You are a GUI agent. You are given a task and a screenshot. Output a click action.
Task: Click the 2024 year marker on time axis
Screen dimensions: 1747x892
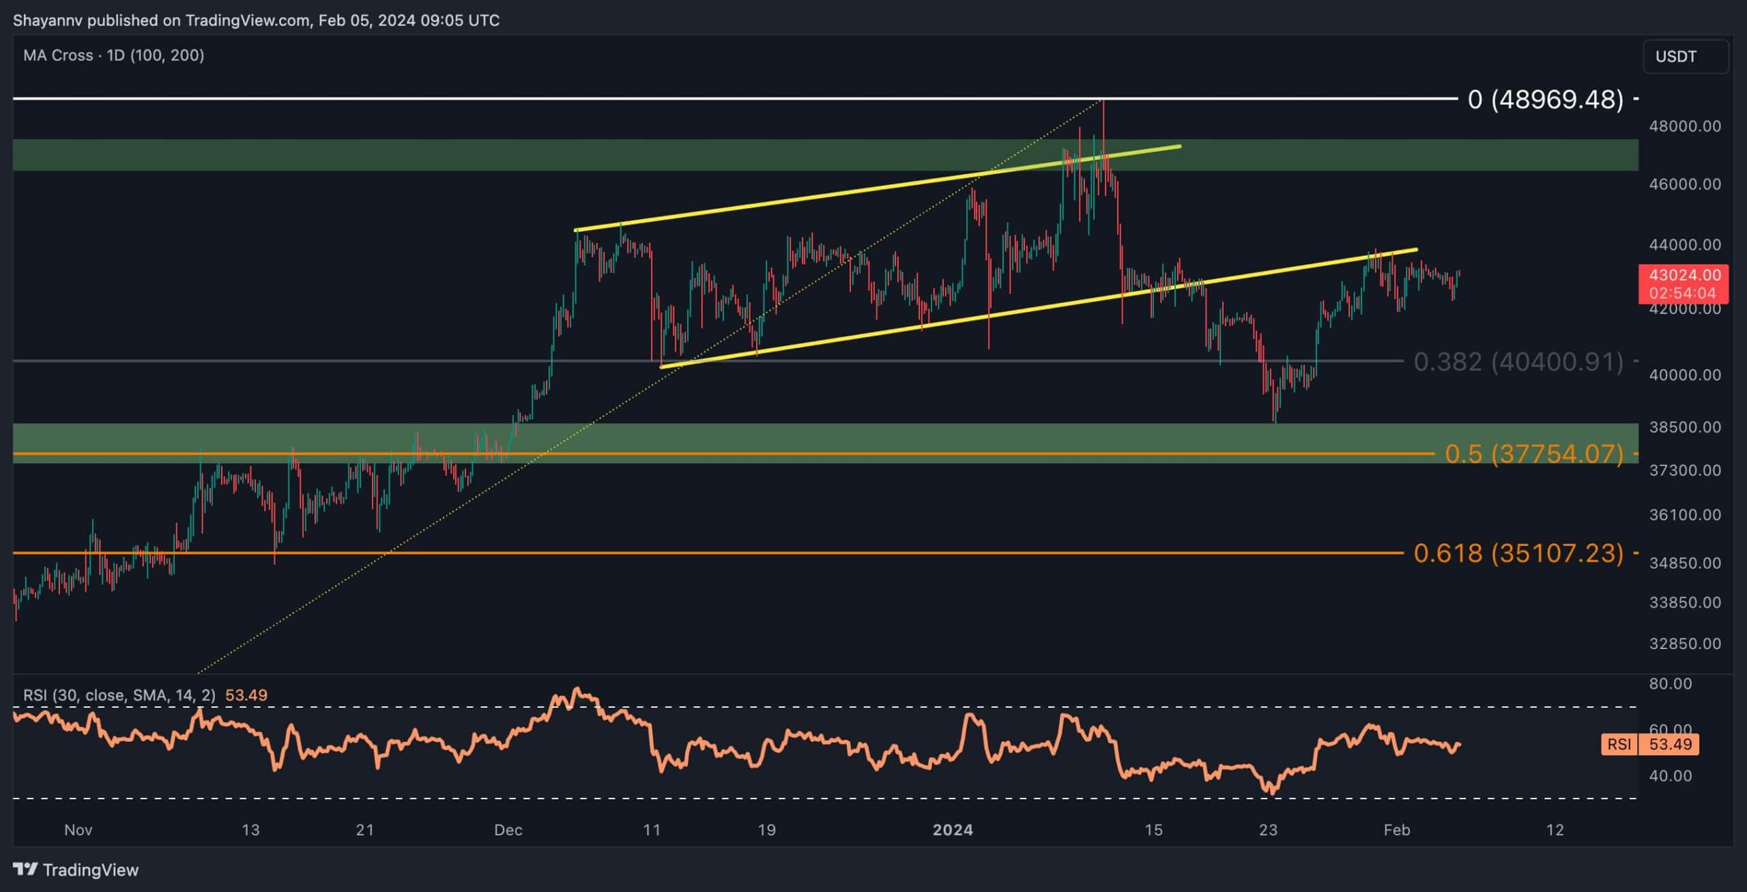953,830
